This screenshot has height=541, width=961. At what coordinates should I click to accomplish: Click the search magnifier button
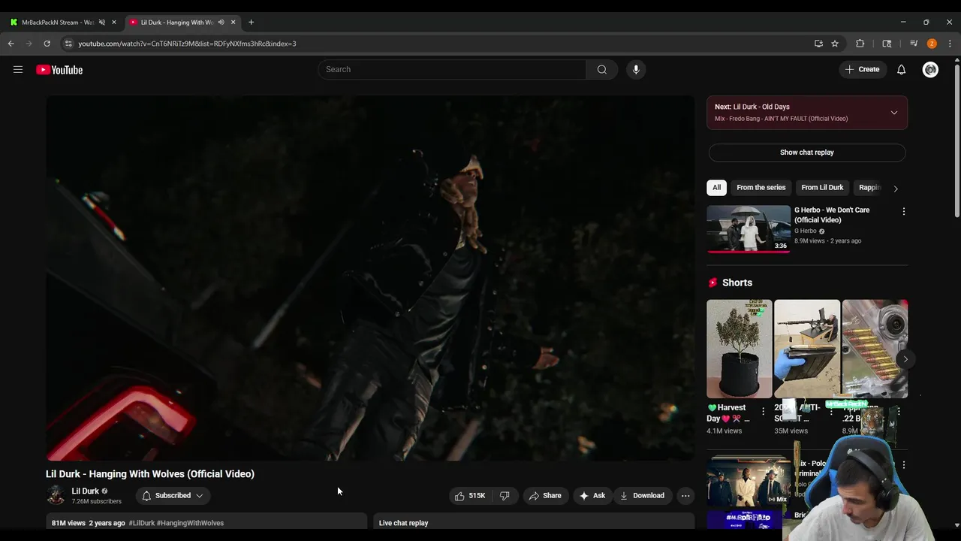[601, 69]
